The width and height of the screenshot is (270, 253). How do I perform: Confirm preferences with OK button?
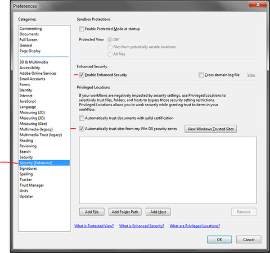click(x=219, y=240)
